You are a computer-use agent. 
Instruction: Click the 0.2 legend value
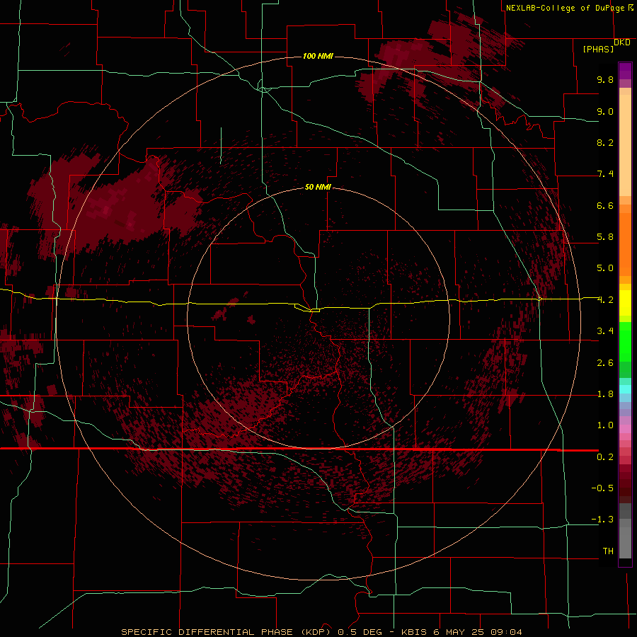coord(605,457)
